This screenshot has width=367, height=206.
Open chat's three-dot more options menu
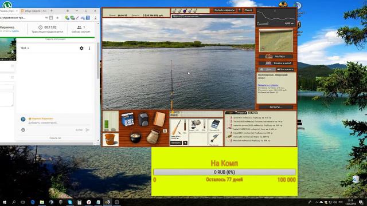pos(89,48)
